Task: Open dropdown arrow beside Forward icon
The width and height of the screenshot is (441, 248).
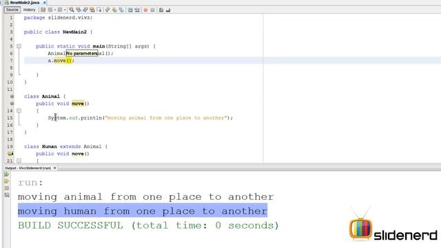Action: click(65, 10)
